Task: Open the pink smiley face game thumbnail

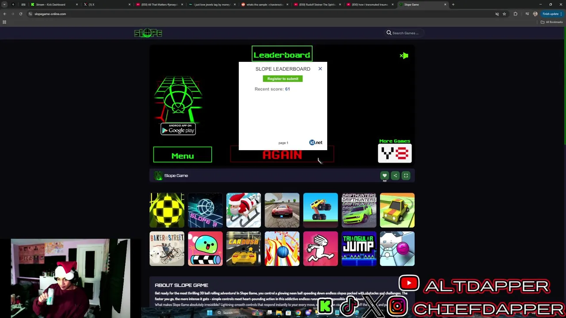Action: (x=205, y=249)
